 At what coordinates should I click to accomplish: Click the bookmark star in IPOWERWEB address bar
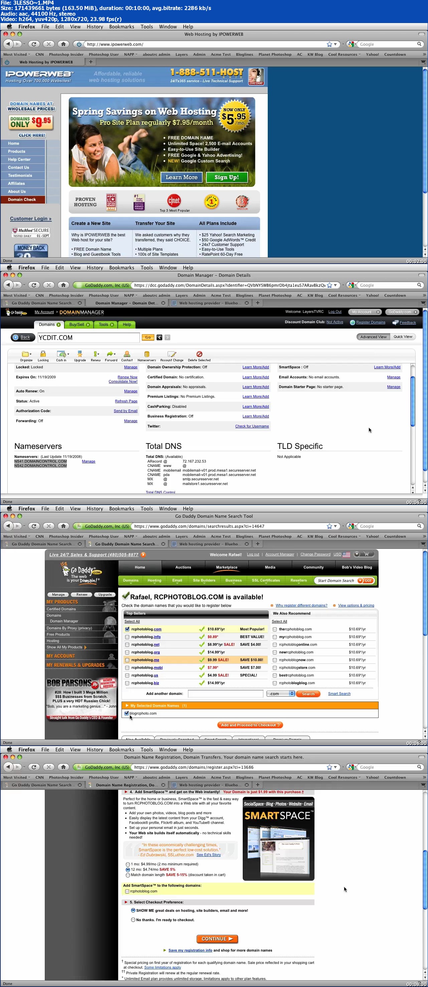330,44
